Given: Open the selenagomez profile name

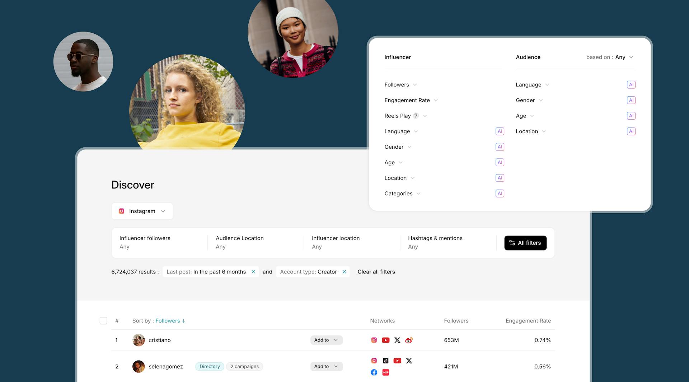Looking at the screenshot, I should (x=166, y=367).
